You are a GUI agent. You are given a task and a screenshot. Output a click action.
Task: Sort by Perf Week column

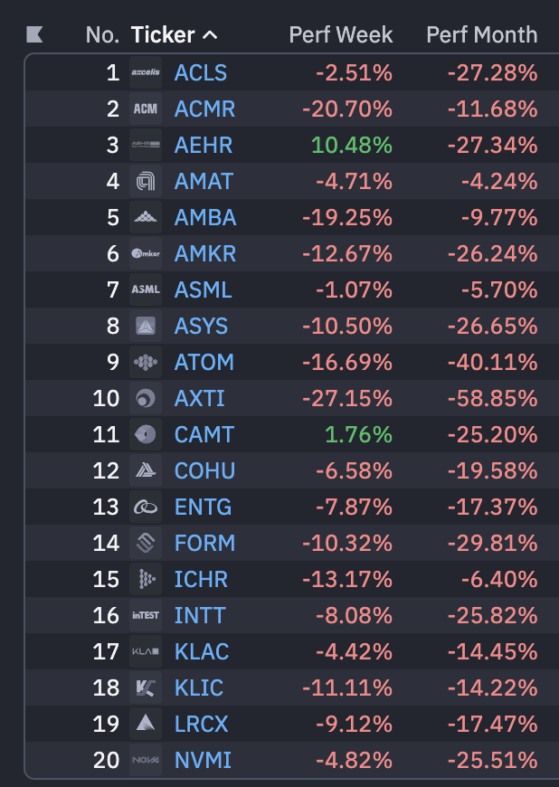(341, 35)
